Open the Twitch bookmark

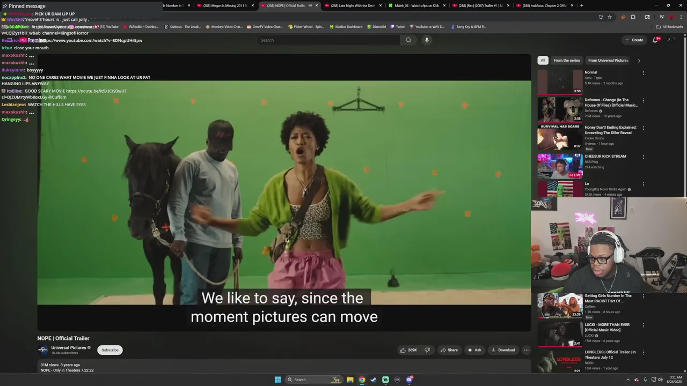tap(398, 27)
